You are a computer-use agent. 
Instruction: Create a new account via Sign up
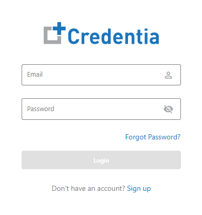[139, 189]
